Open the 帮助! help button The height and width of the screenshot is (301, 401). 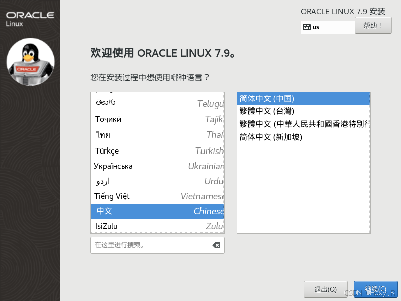(x=373, y=25)
